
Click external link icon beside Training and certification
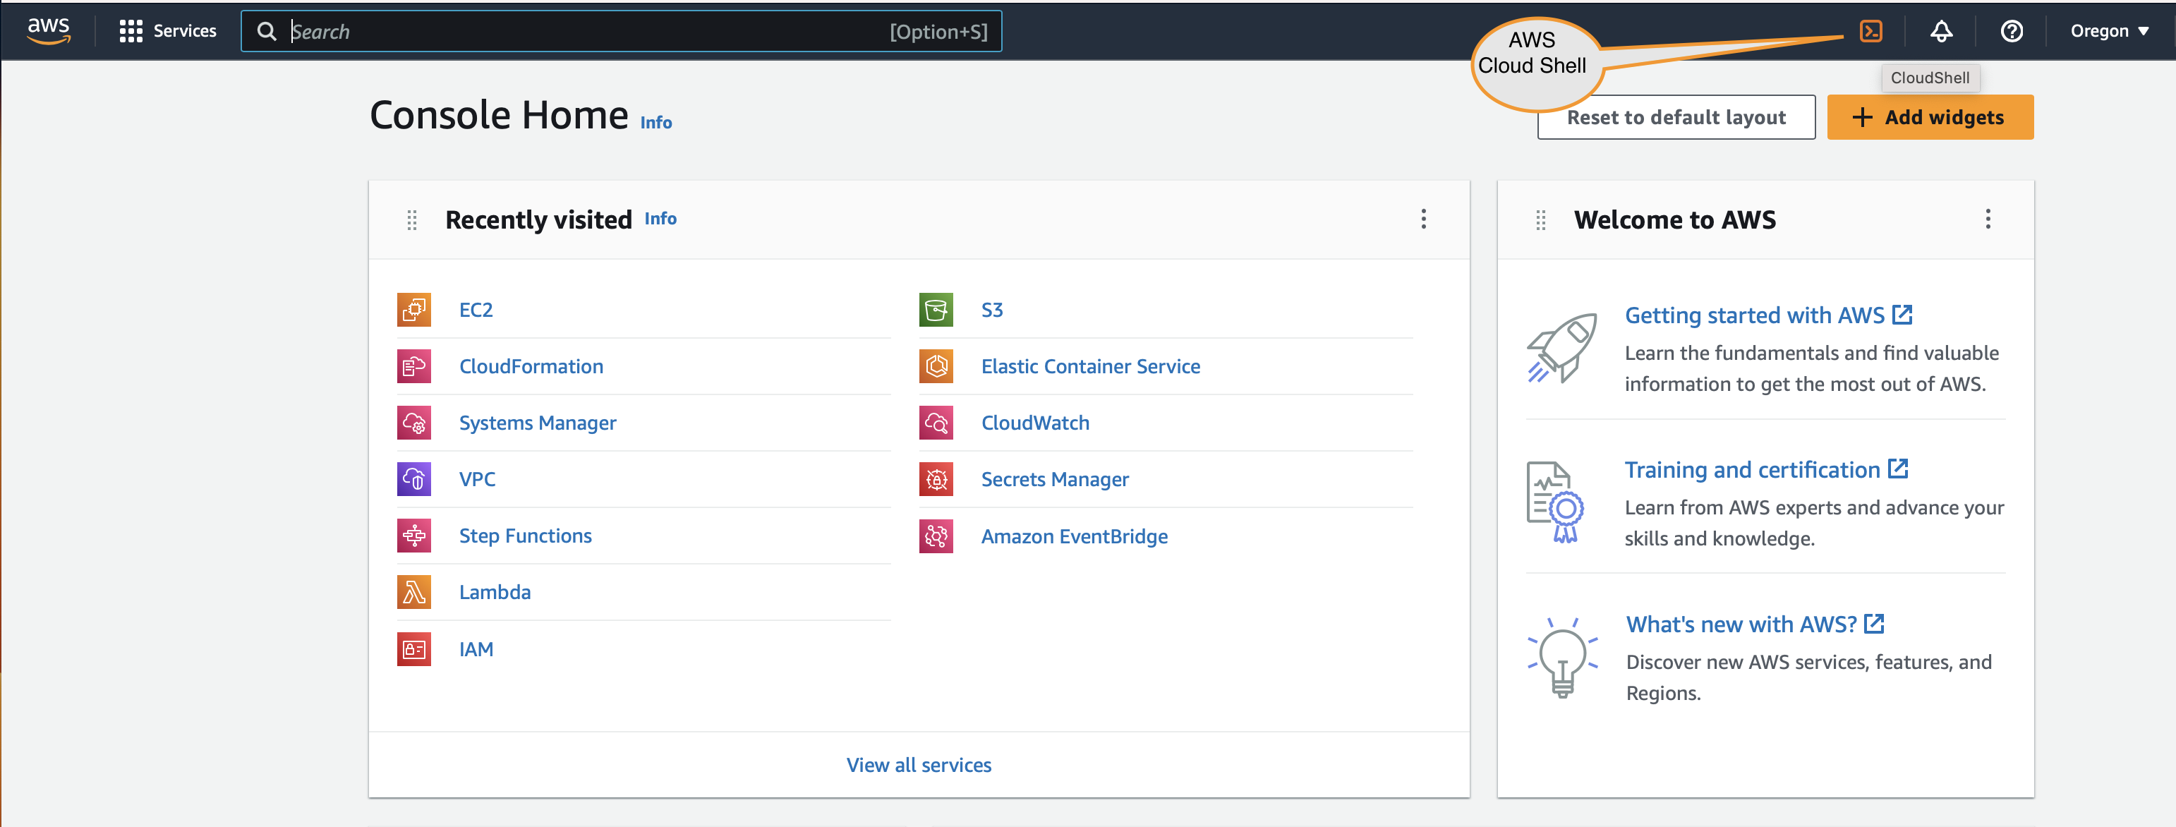pyautogui.click(x=1898, y=469)
